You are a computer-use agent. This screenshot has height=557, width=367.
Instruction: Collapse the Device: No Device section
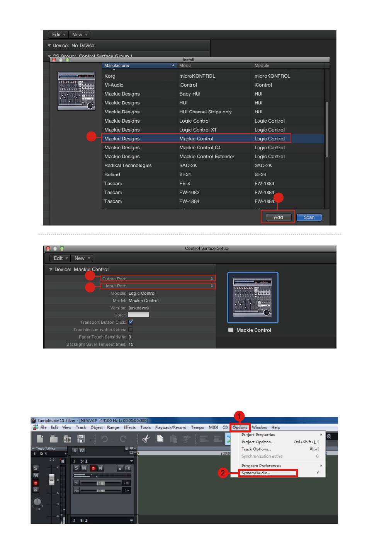[49, 45]
